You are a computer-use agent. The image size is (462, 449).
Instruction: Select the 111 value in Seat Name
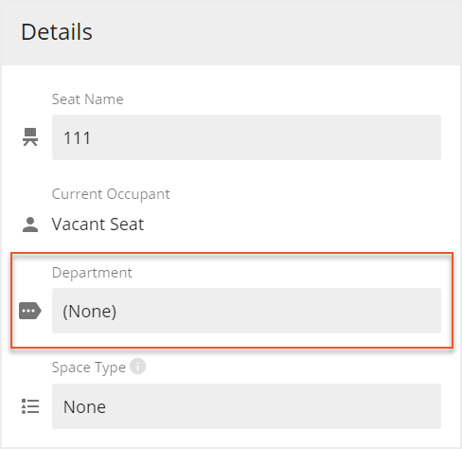coord(78,138)
